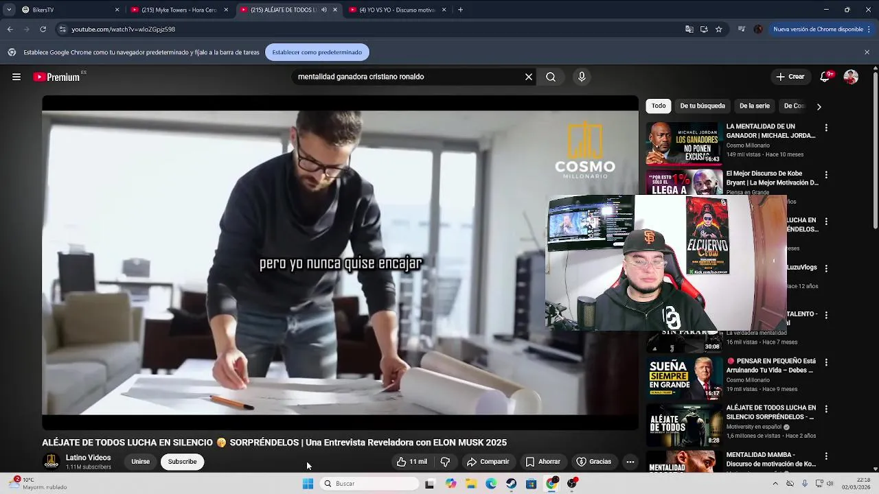Like the video with thumbs up
This screenshot has height=494, width=879.
411,462
